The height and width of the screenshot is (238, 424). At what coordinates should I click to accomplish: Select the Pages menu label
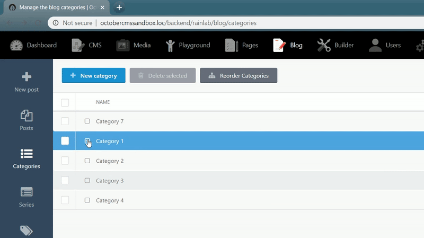click(x=250, y=46)
